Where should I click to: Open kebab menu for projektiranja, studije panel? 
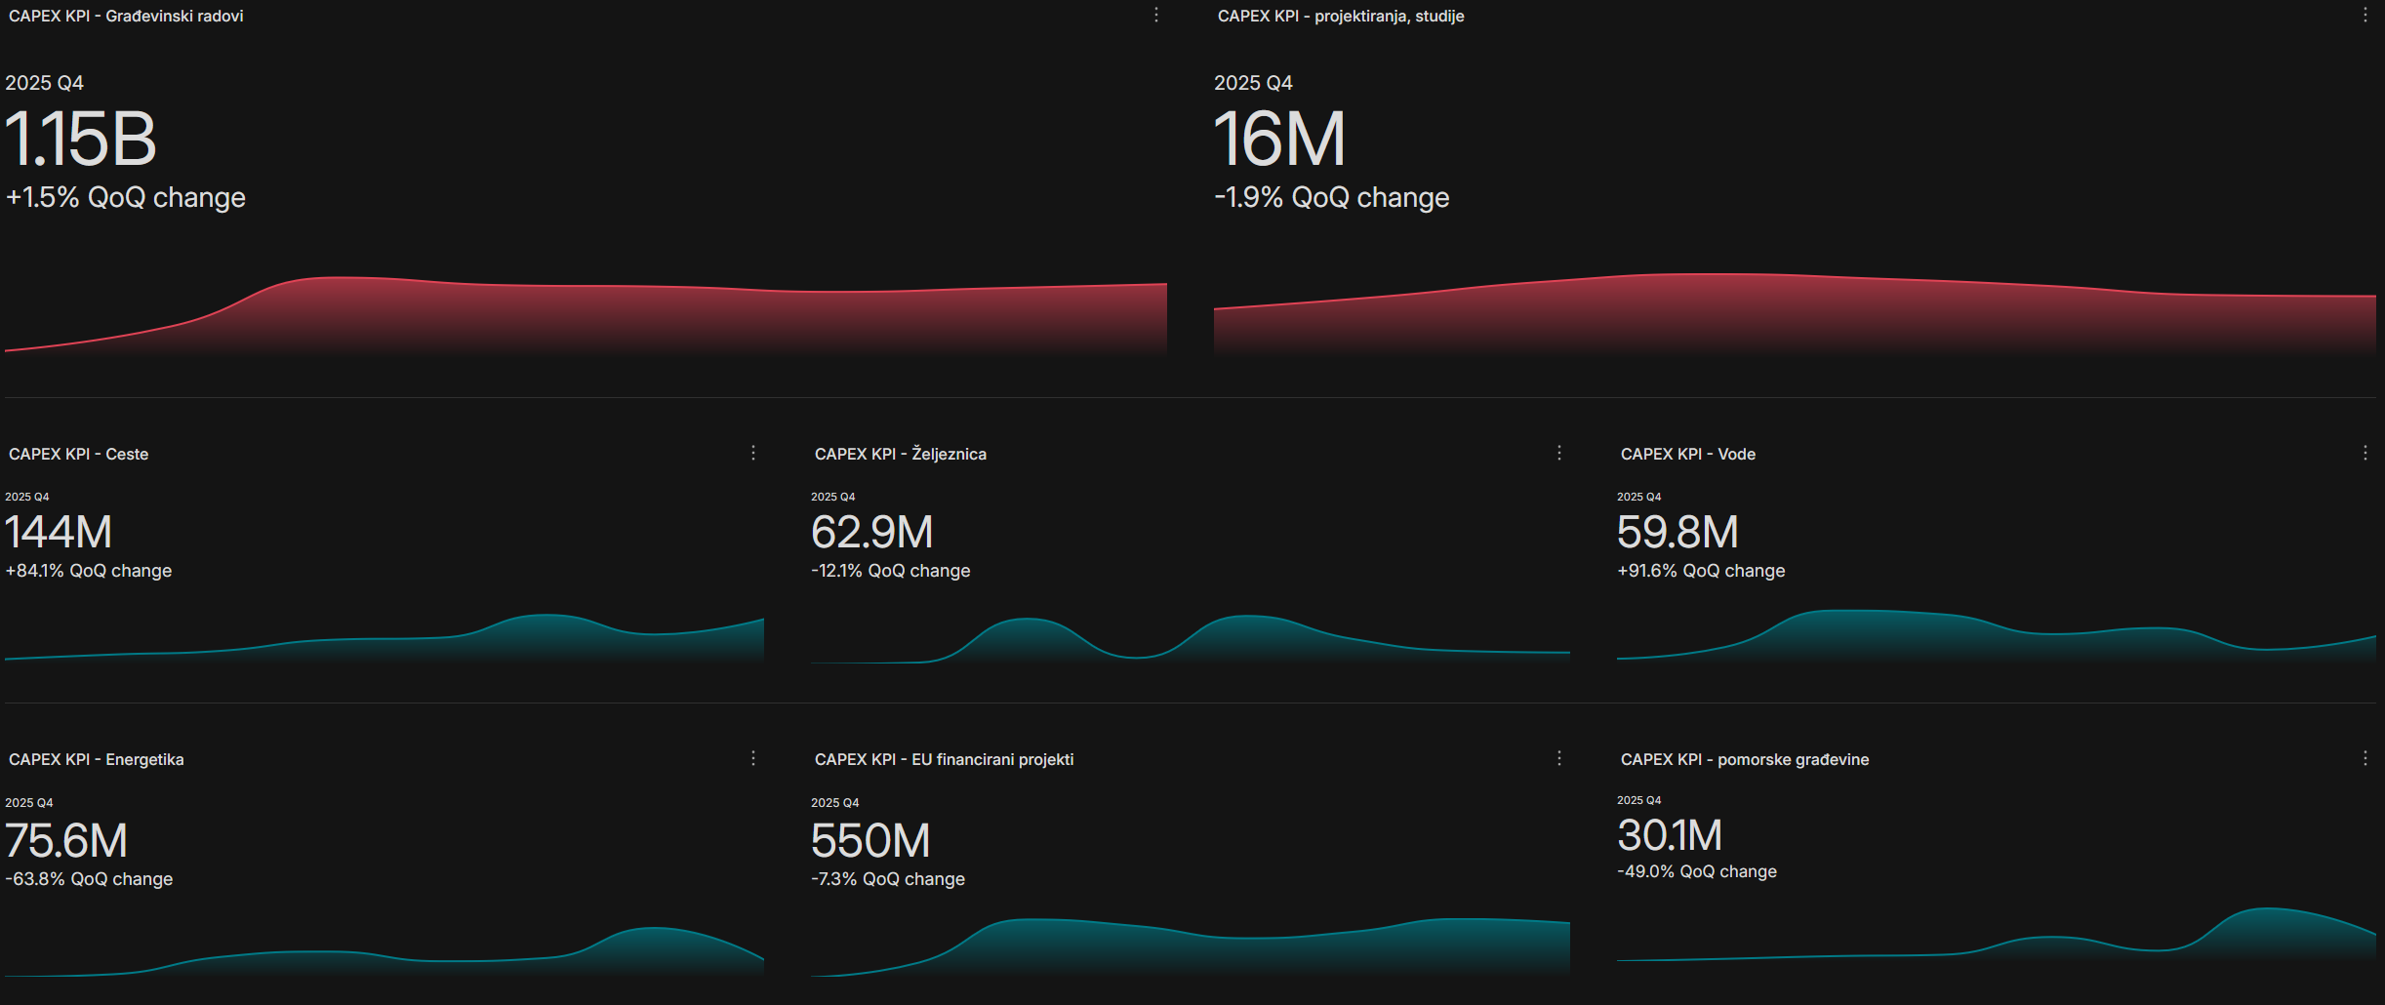[2365, 16]
